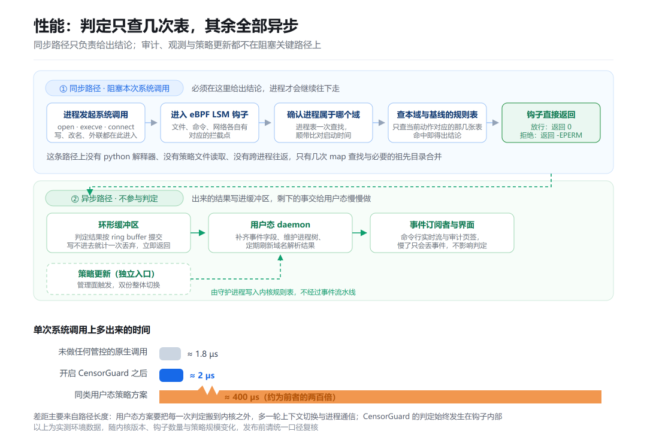The height and width of the screenshot is (431, 647).
Task: Click the footnote starting 差距主要来自路径长度
Action: coord(268,416)
